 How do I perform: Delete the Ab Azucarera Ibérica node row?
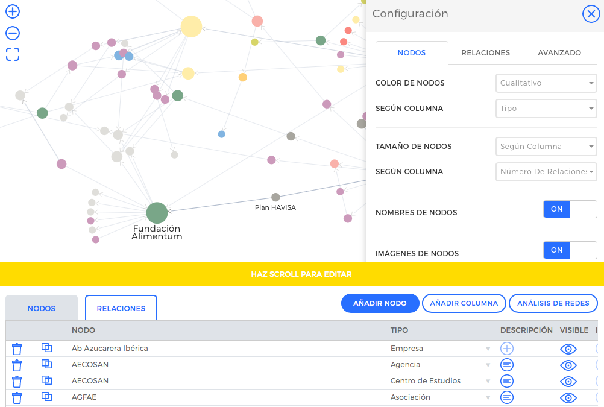(17, 349)
